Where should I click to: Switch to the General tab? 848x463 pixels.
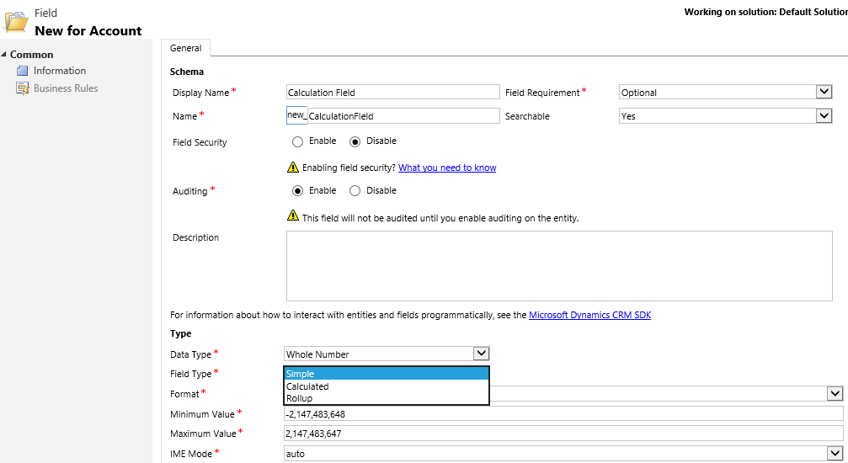185,48
